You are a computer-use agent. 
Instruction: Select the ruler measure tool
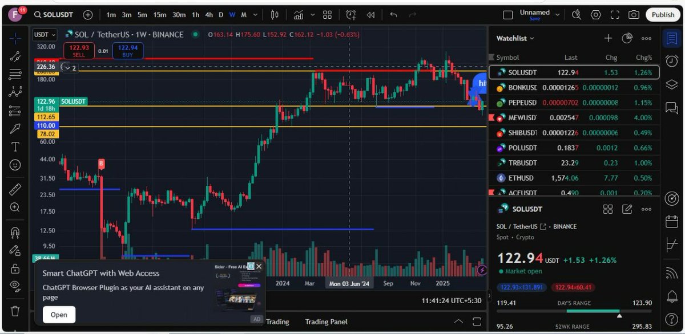(15, 190)
